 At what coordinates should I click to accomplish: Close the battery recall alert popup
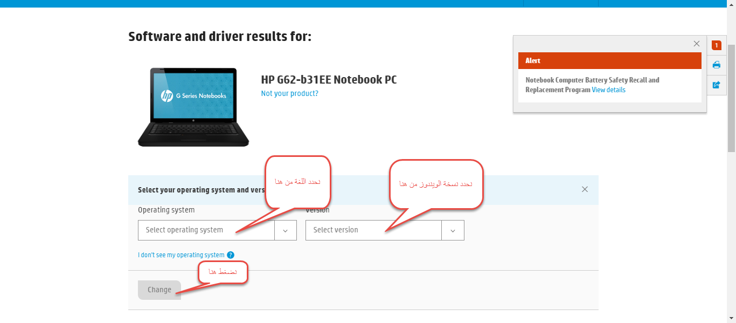697,44
